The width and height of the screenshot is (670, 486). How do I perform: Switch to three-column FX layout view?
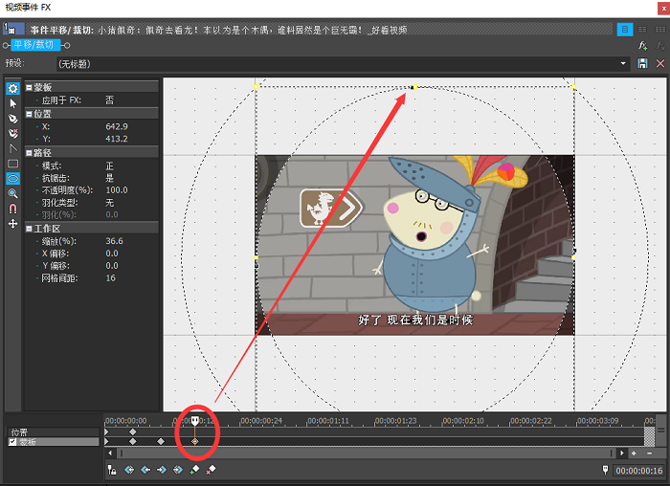660,30
